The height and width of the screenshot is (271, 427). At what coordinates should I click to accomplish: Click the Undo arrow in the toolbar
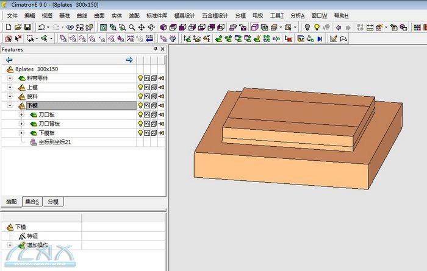tap(41, 27)
